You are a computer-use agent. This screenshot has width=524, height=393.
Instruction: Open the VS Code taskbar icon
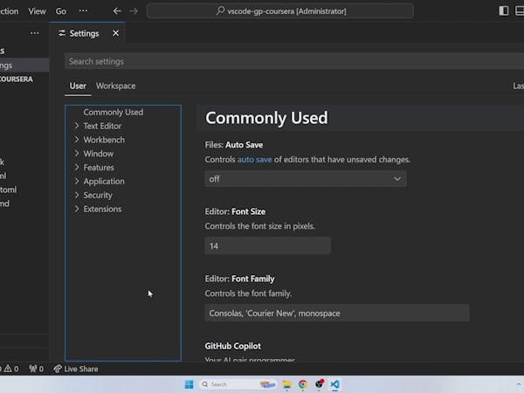click(334, 384)
